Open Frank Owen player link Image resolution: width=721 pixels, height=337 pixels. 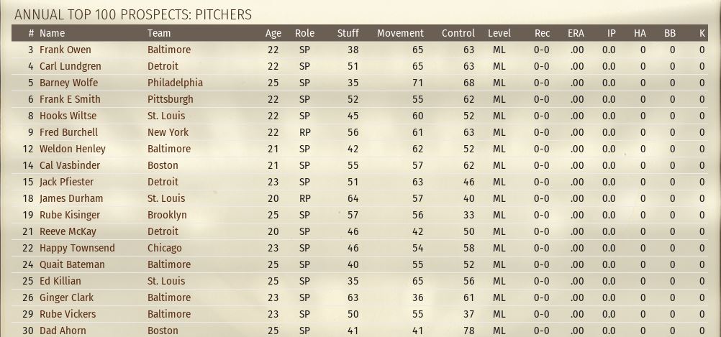pyautogui.click(x=65, y=50)
